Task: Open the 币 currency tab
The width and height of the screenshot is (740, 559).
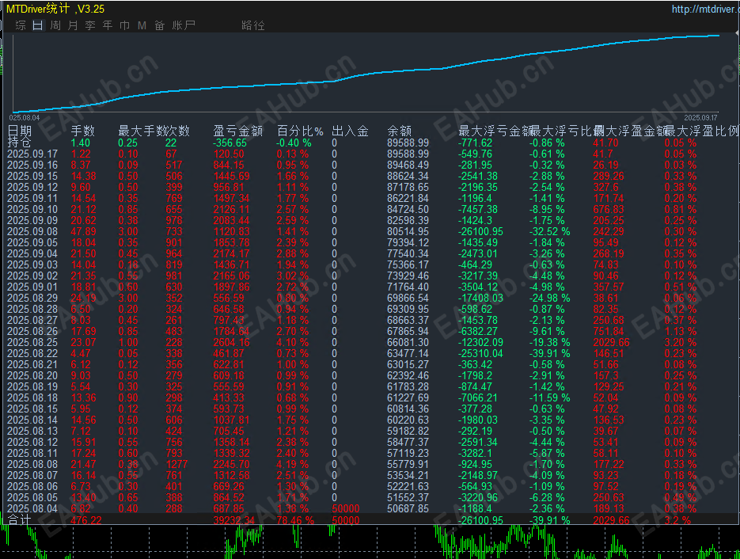Action: pos(124,25)
